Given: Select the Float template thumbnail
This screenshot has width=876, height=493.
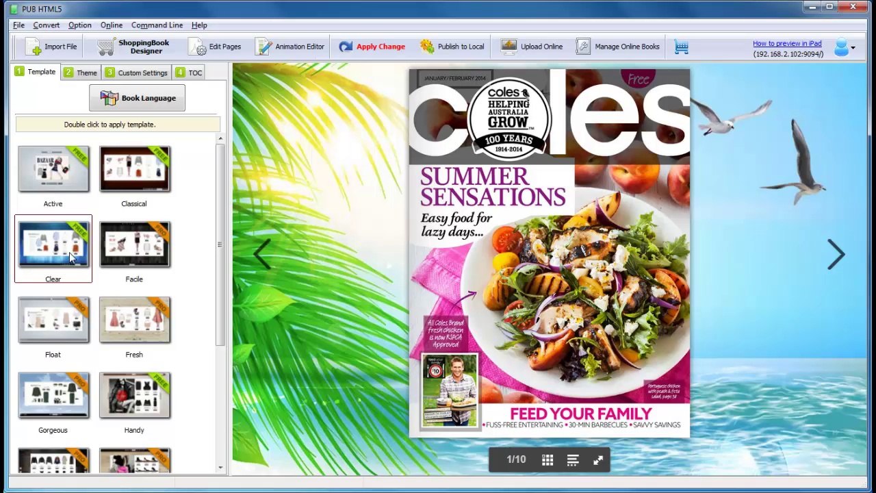Looking at the screenshot, I should pos(53,320).
